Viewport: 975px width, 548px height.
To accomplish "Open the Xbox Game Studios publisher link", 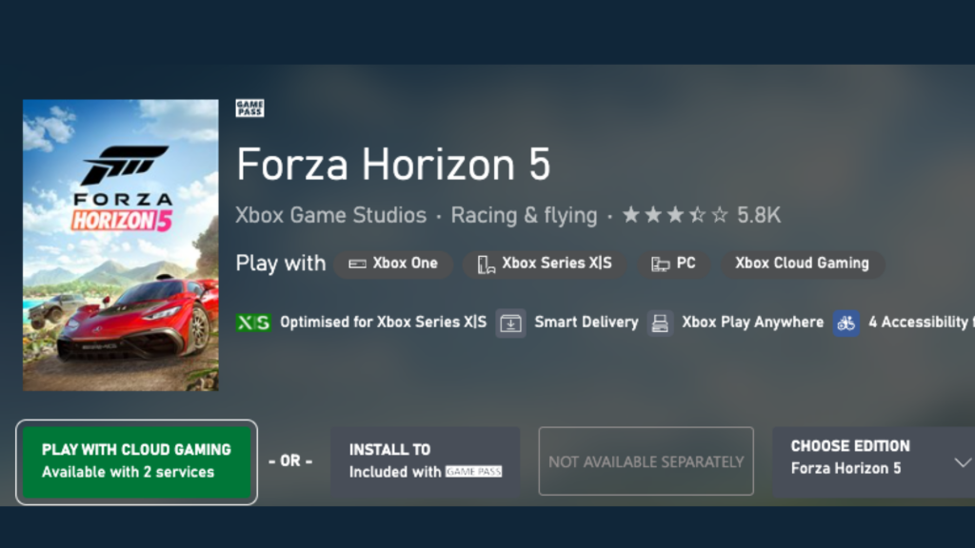I will coord(330,215).
